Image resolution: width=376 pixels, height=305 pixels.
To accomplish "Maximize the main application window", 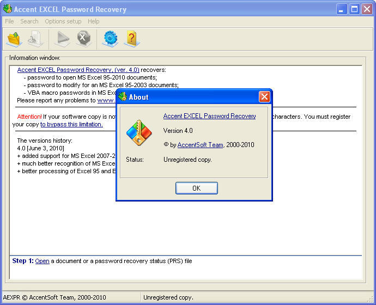I will (354, 9).
